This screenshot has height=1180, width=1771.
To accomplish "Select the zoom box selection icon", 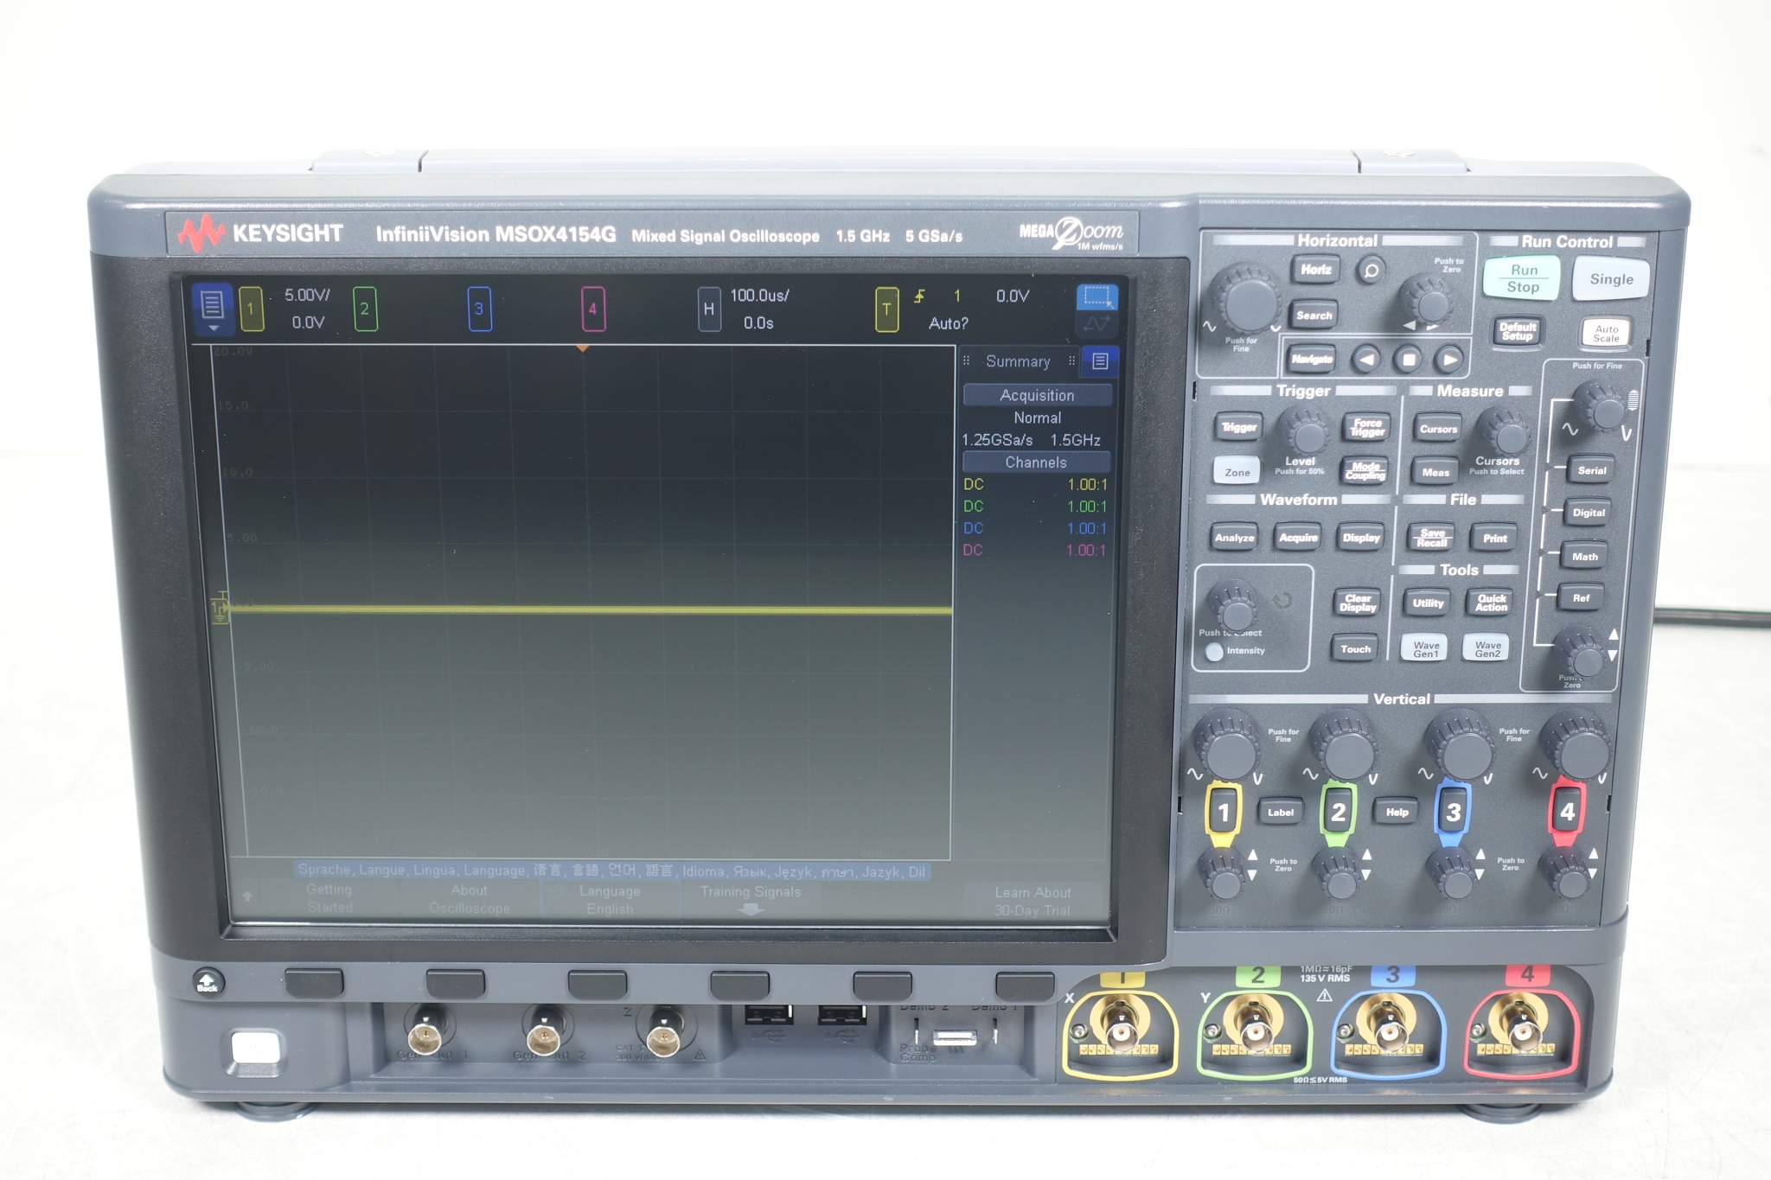I will [x=1096, y=297].
